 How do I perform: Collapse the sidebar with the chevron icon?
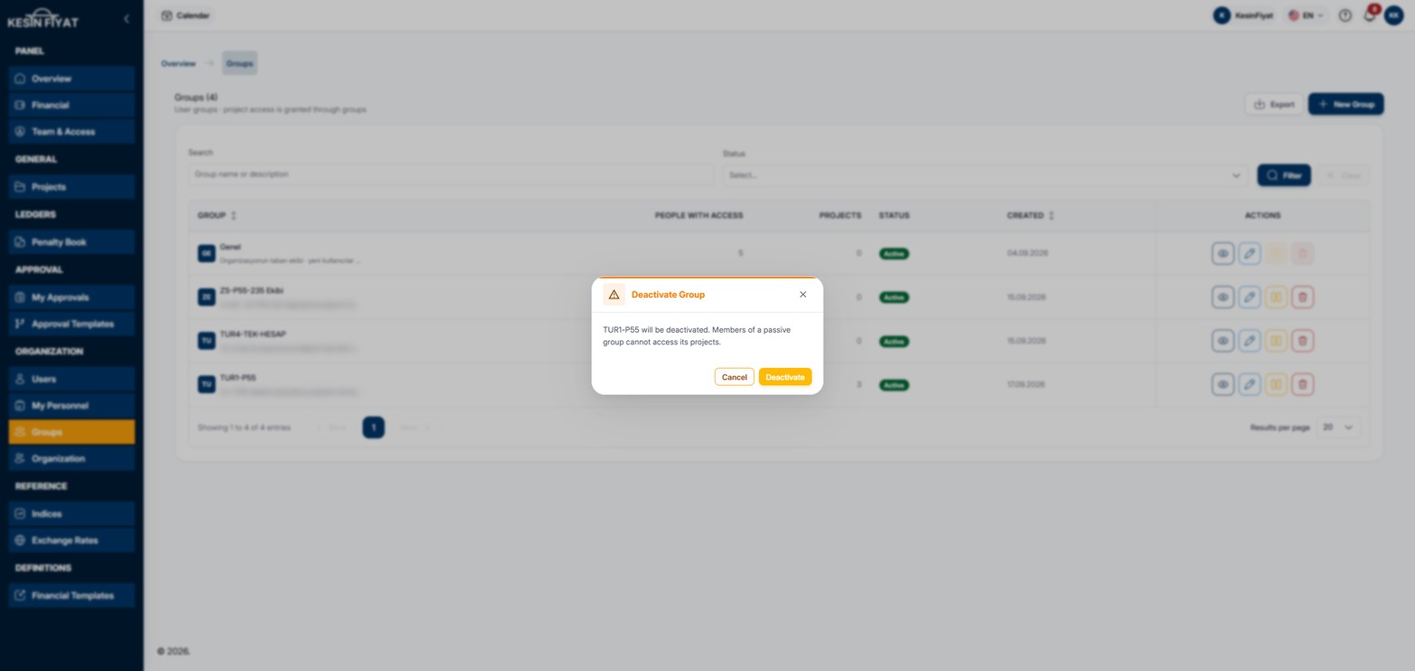126,19
